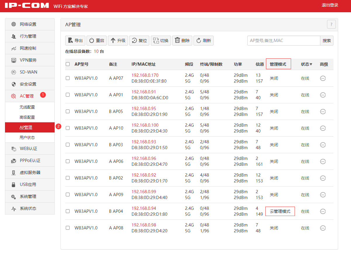Open PPPoE认证 in sidebar
Image resolution: width=351 pixels, height=258 pixels.
point(30,161)
